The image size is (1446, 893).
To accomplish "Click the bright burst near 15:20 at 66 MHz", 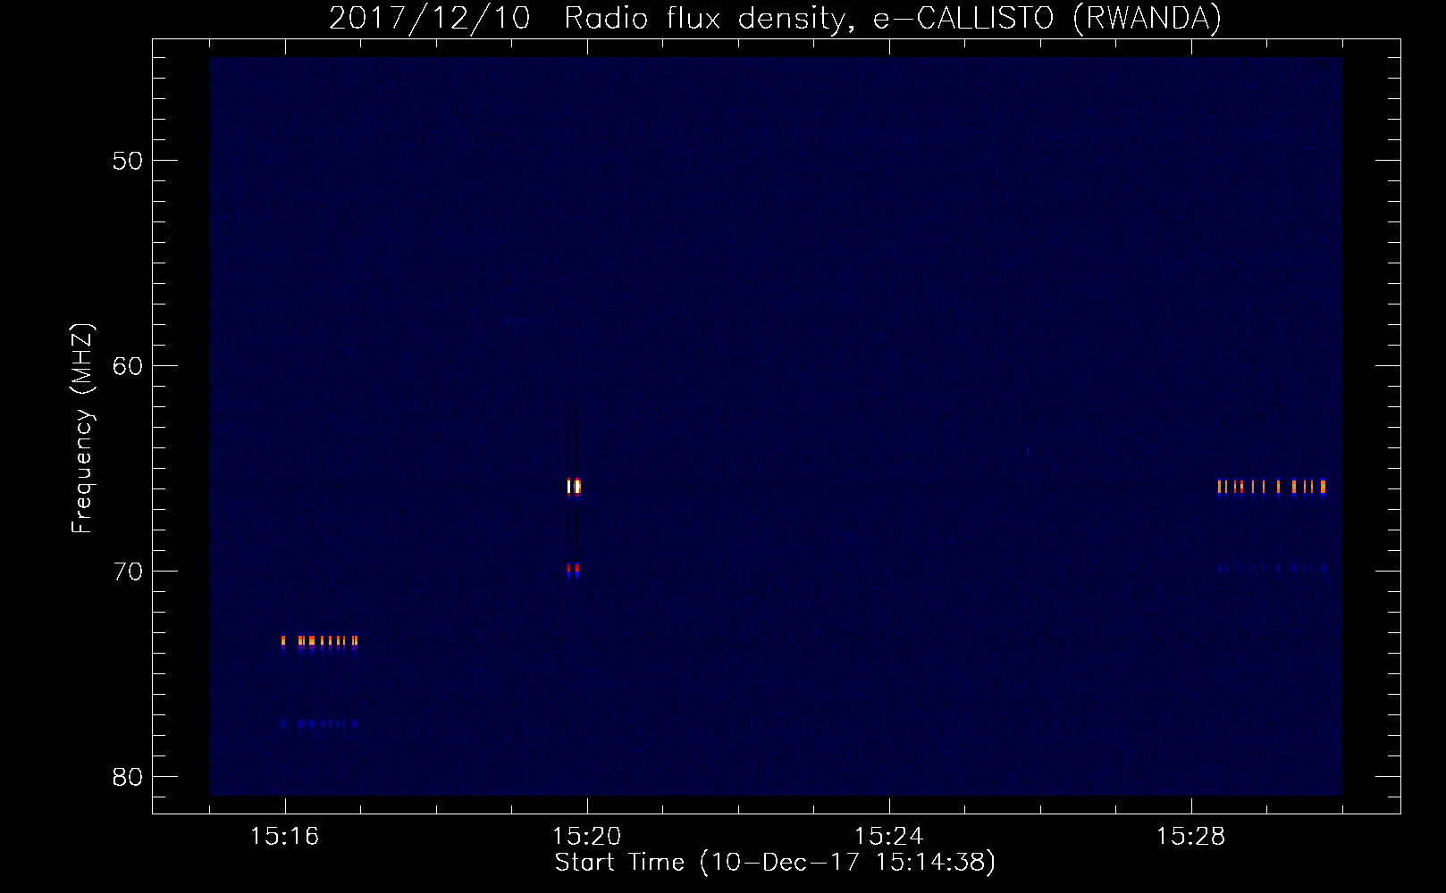I will [574, 487].
